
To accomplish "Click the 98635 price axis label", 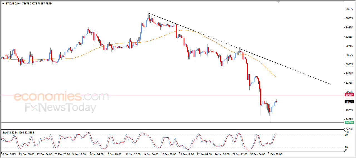I will pos(349,9).
